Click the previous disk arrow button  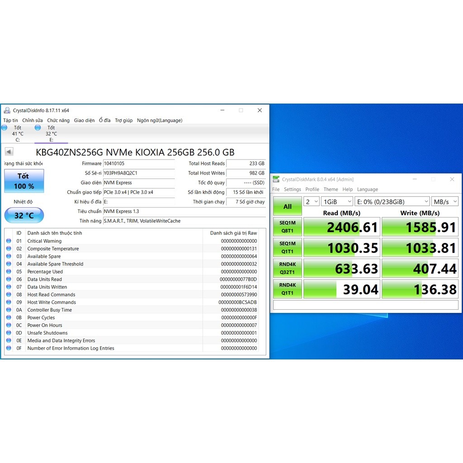9,152
